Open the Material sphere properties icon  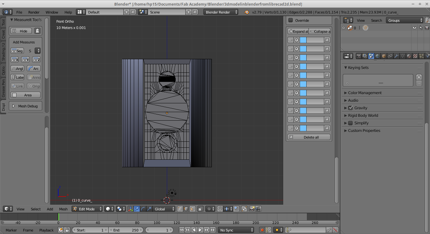pyautogui.click(x=409, y=56)
